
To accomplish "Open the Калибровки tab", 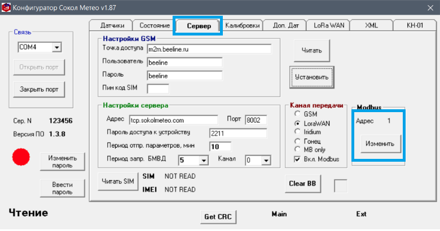I will click(x=242, y=25).
